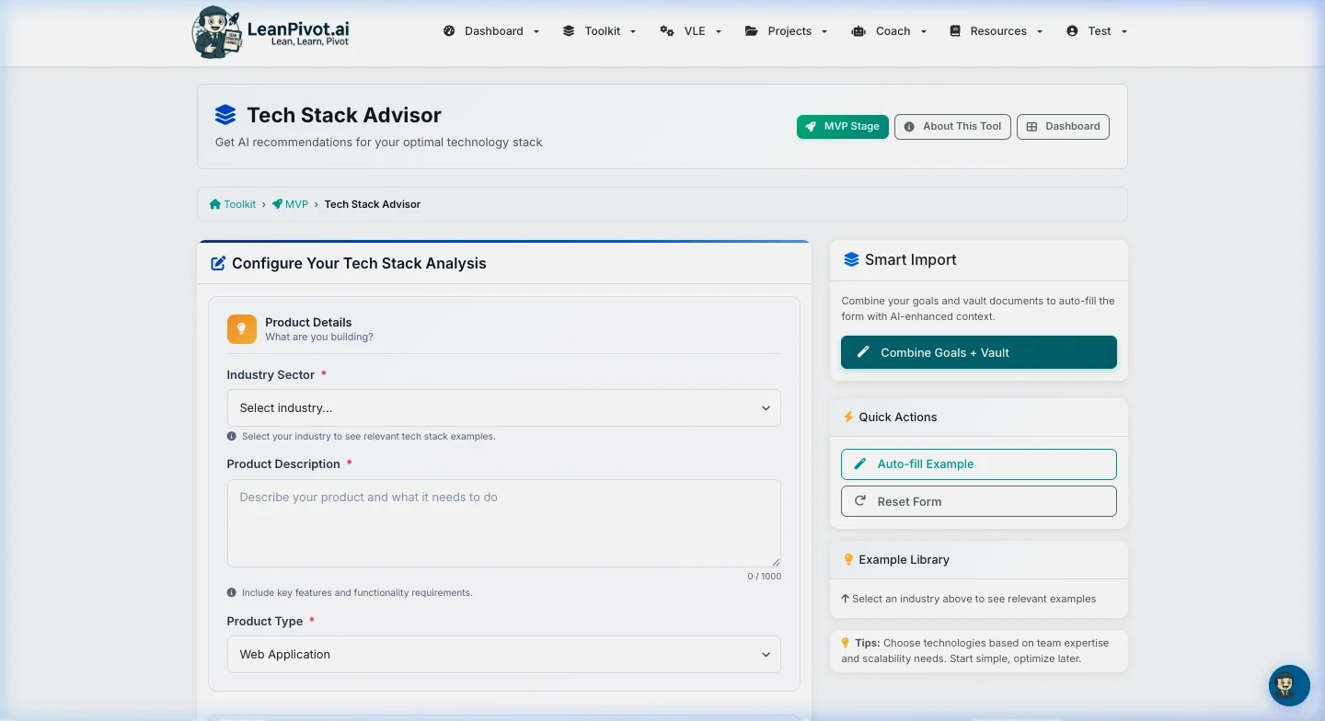
Task: Click the Auto-fill Example button
Action: coord(978,464)
